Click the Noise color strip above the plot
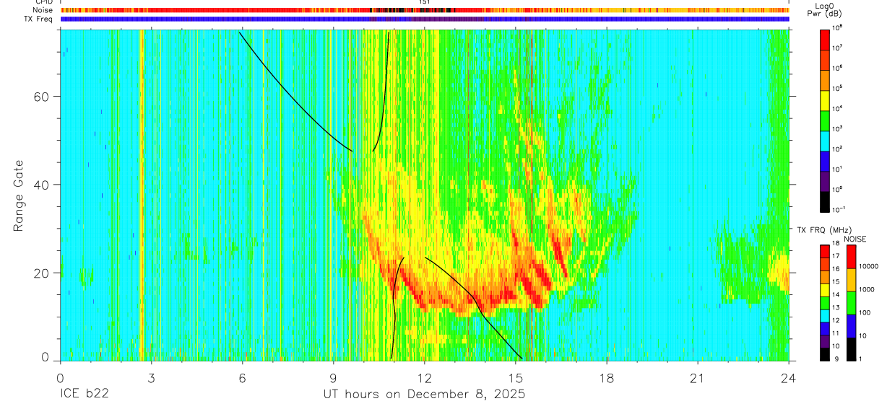 point(425,10)
